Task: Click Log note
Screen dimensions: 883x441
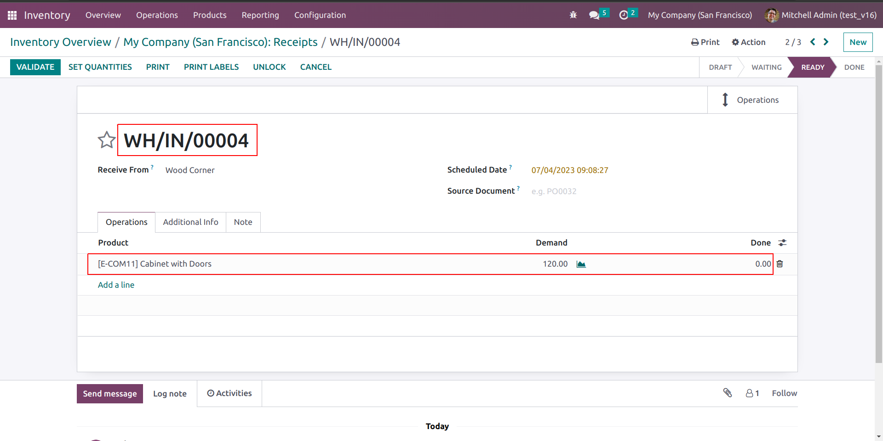Action: (x=170, y=394)
